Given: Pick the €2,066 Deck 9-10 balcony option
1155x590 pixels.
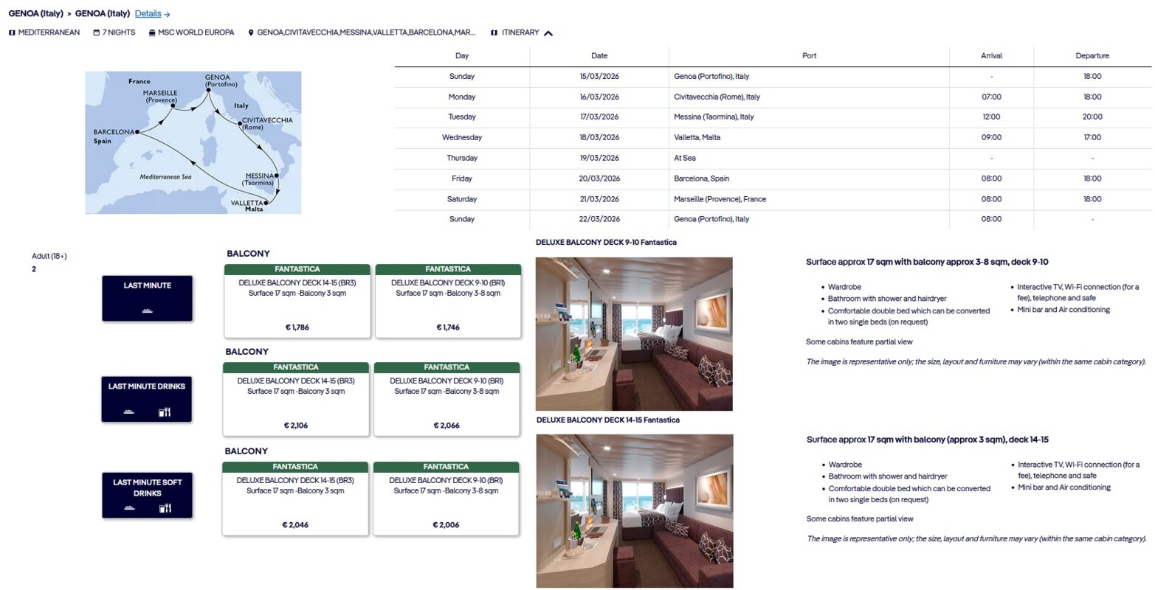Looking at the screenshot, I should point(447,399).
